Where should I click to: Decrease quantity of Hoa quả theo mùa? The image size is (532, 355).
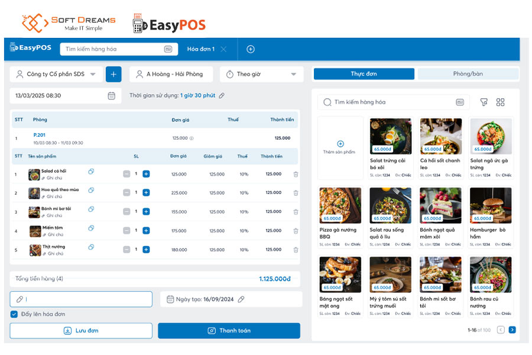126,193
